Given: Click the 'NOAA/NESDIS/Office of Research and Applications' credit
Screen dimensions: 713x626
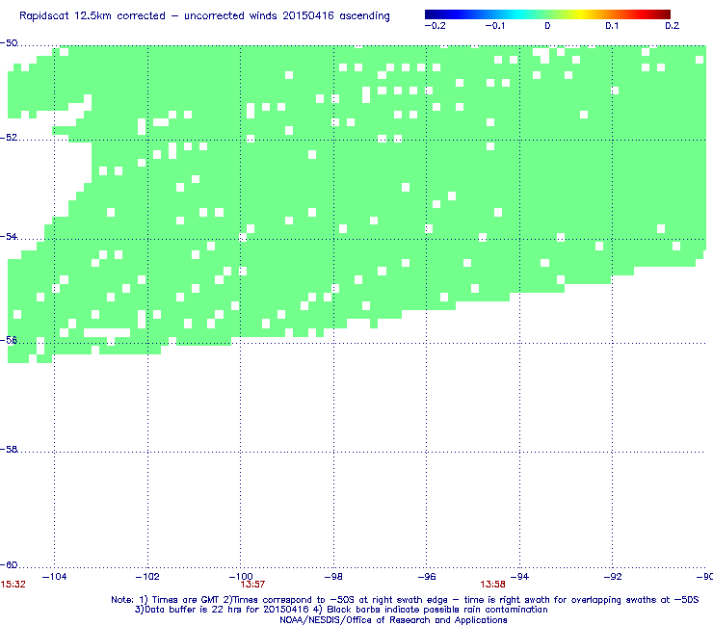Looking at the screenshot, I should [393, 620].
